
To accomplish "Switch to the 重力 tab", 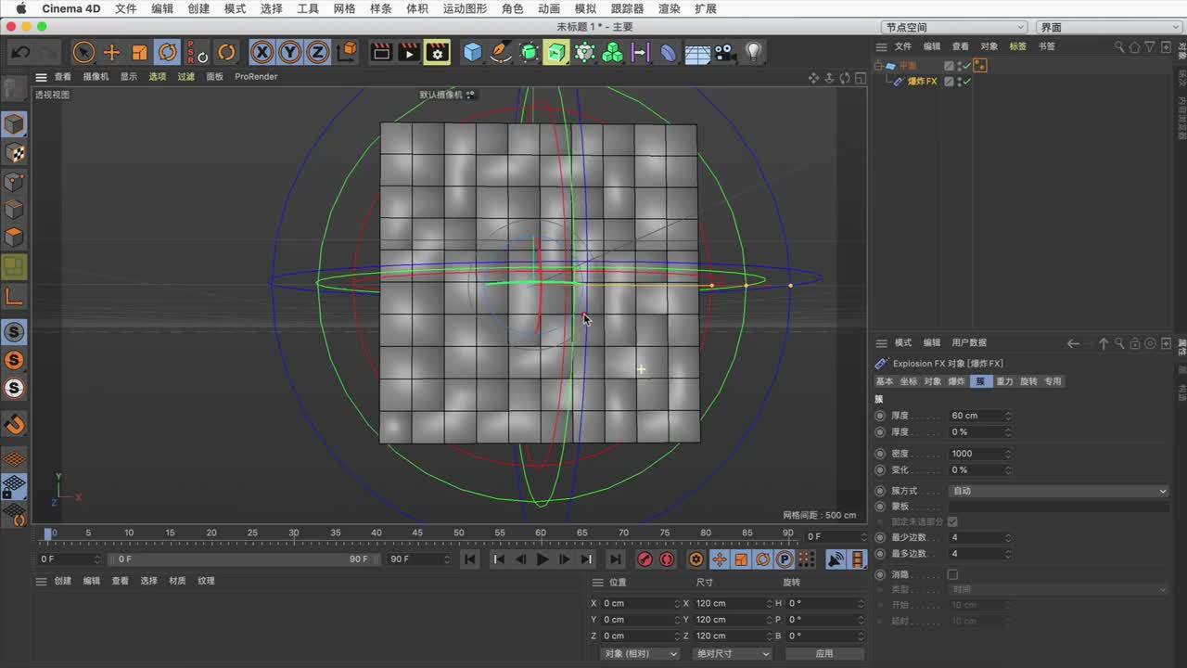I will (1004, 381).
